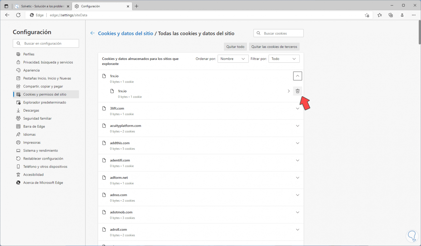421x246 pixels.
Task: Delete the 1rx.io cookie with trash icon
Action: (298, 91)
